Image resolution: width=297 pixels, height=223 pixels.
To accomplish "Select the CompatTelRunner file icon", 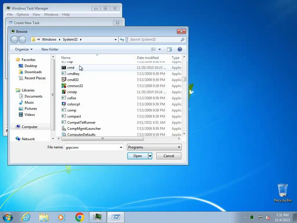I will (x=64, y=123).
